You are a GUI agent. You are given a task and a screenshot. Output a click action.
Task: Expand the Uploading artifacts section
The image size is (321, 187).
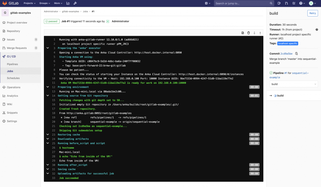pos(48,174)
